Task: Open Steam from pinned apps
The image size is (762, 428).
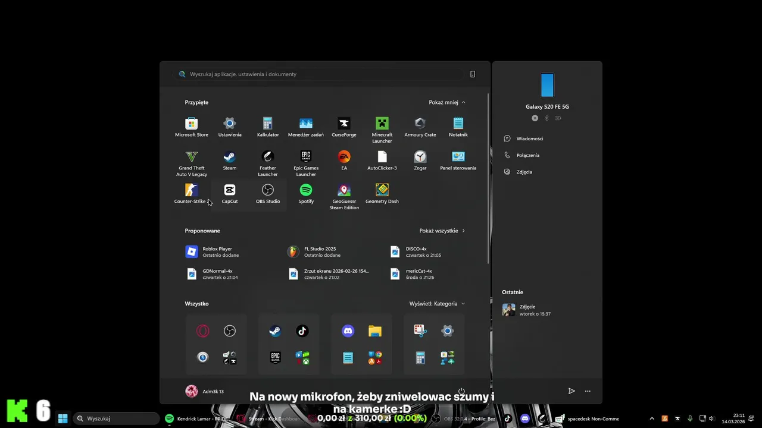Action: point(230,160)
